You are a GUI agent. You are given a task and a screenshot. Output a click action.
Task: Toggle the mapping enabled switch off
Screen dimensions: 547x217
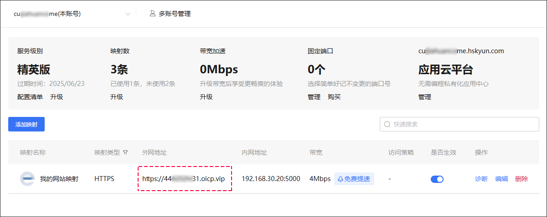(x=437, y=179)
